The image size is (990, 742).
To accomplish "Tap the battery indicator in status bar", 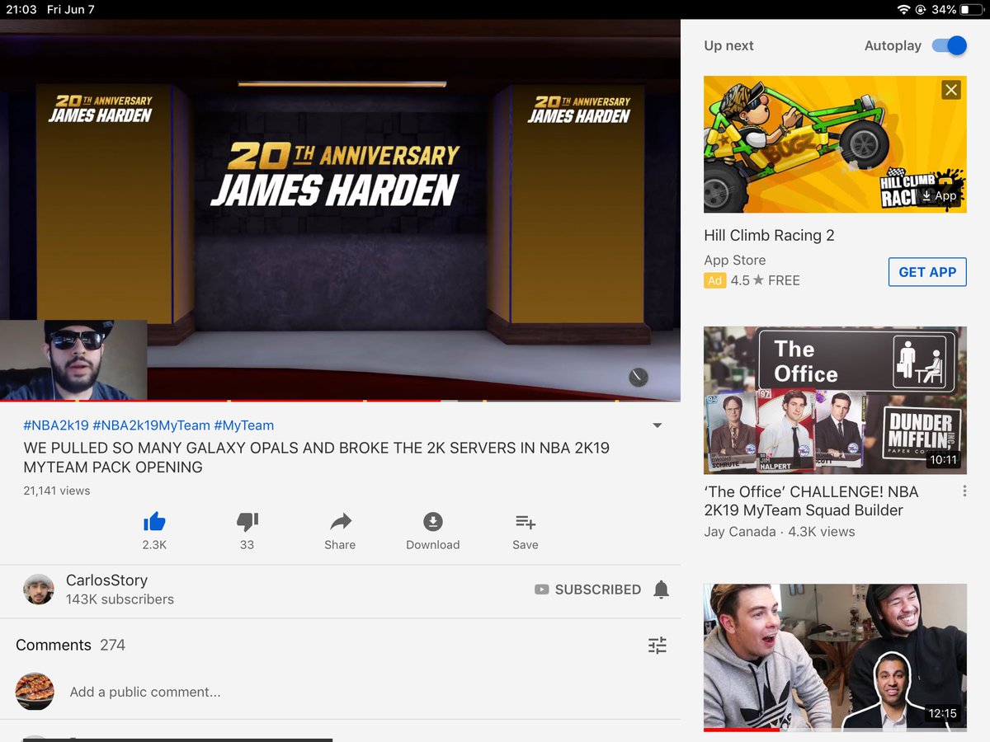I will point(972,9).
